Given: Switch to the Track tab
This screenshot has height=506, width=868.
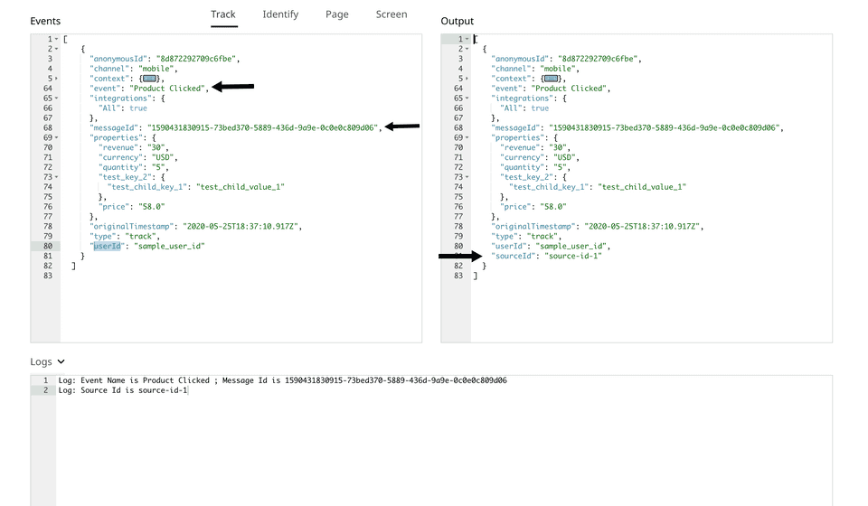Looking at the screenshot, I should pos(222,14).
